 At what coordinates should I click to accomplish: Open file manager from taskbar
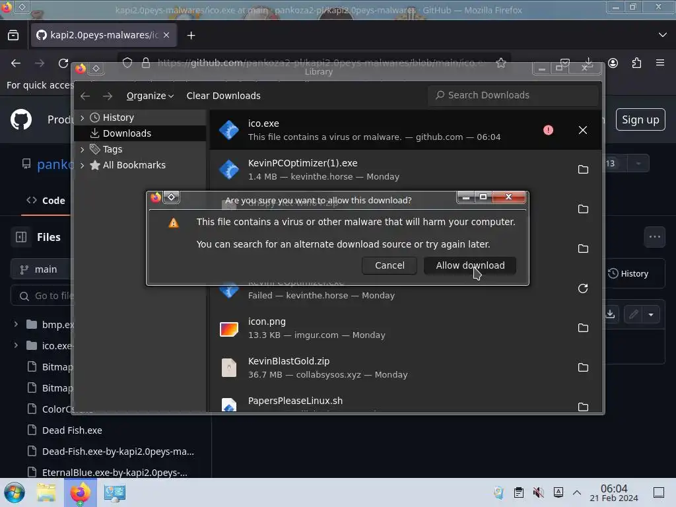click(x=46, y=492)
